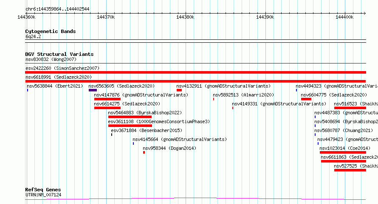Open esv3671884 (Besenbacher2015) label
This screenshot has height=204, width=378.
(x=147, y=130)
